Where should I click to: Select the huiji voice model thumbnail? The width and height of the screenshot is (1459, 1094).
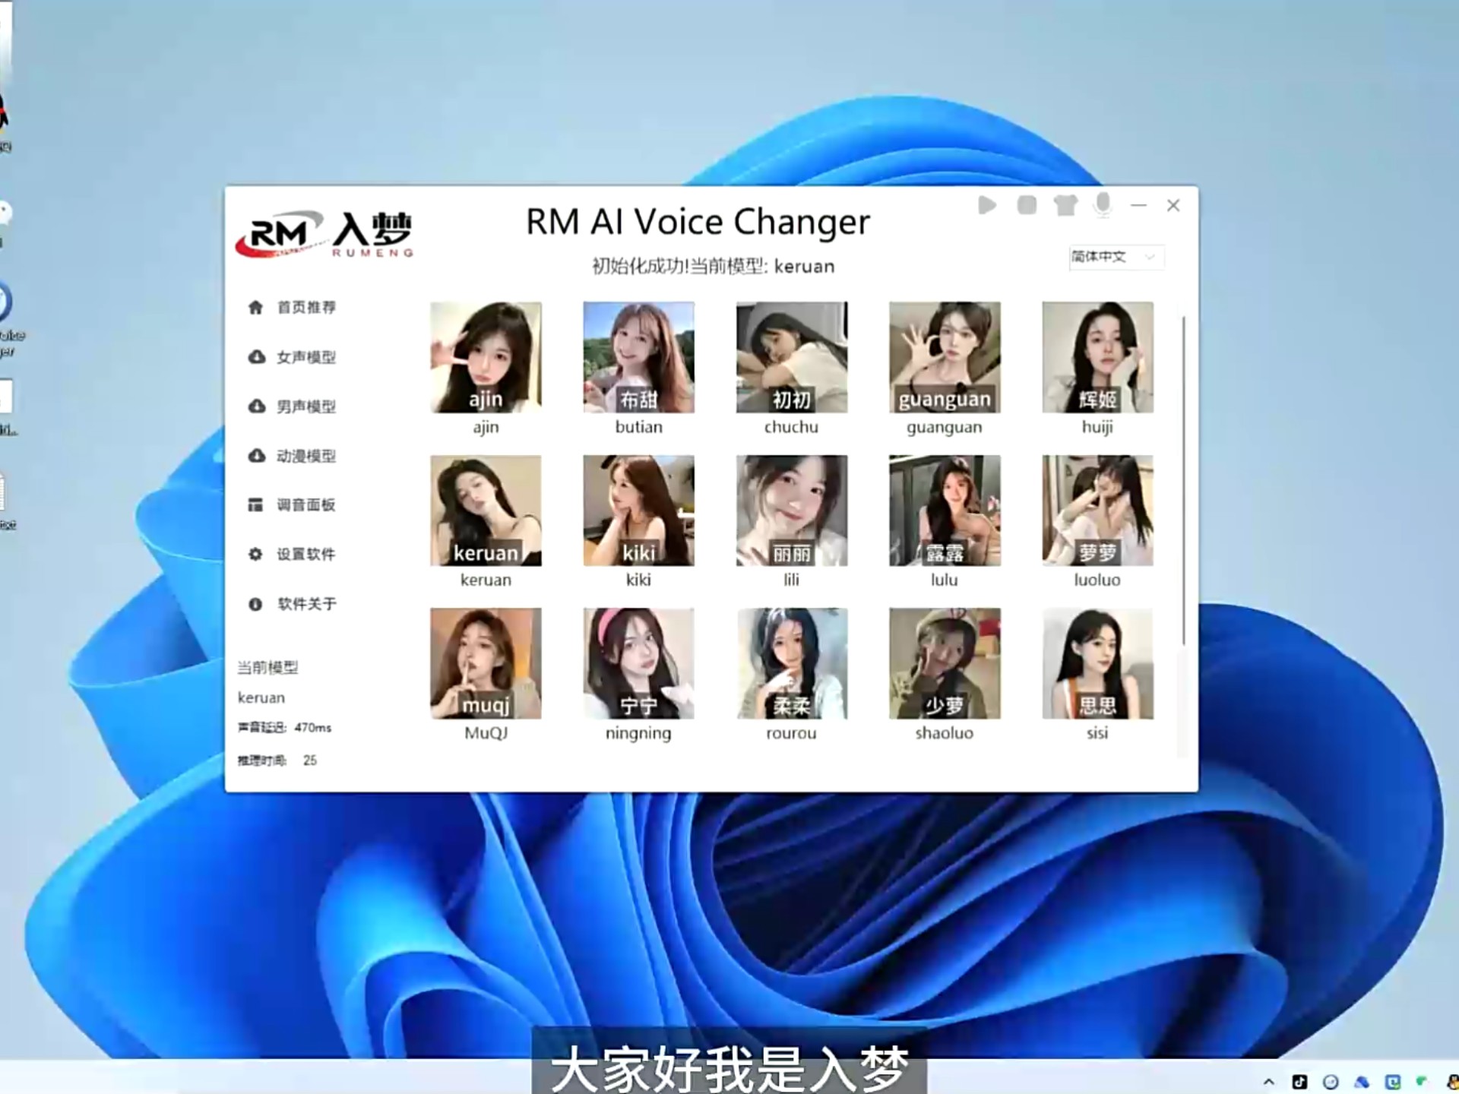pos(1097,357)
